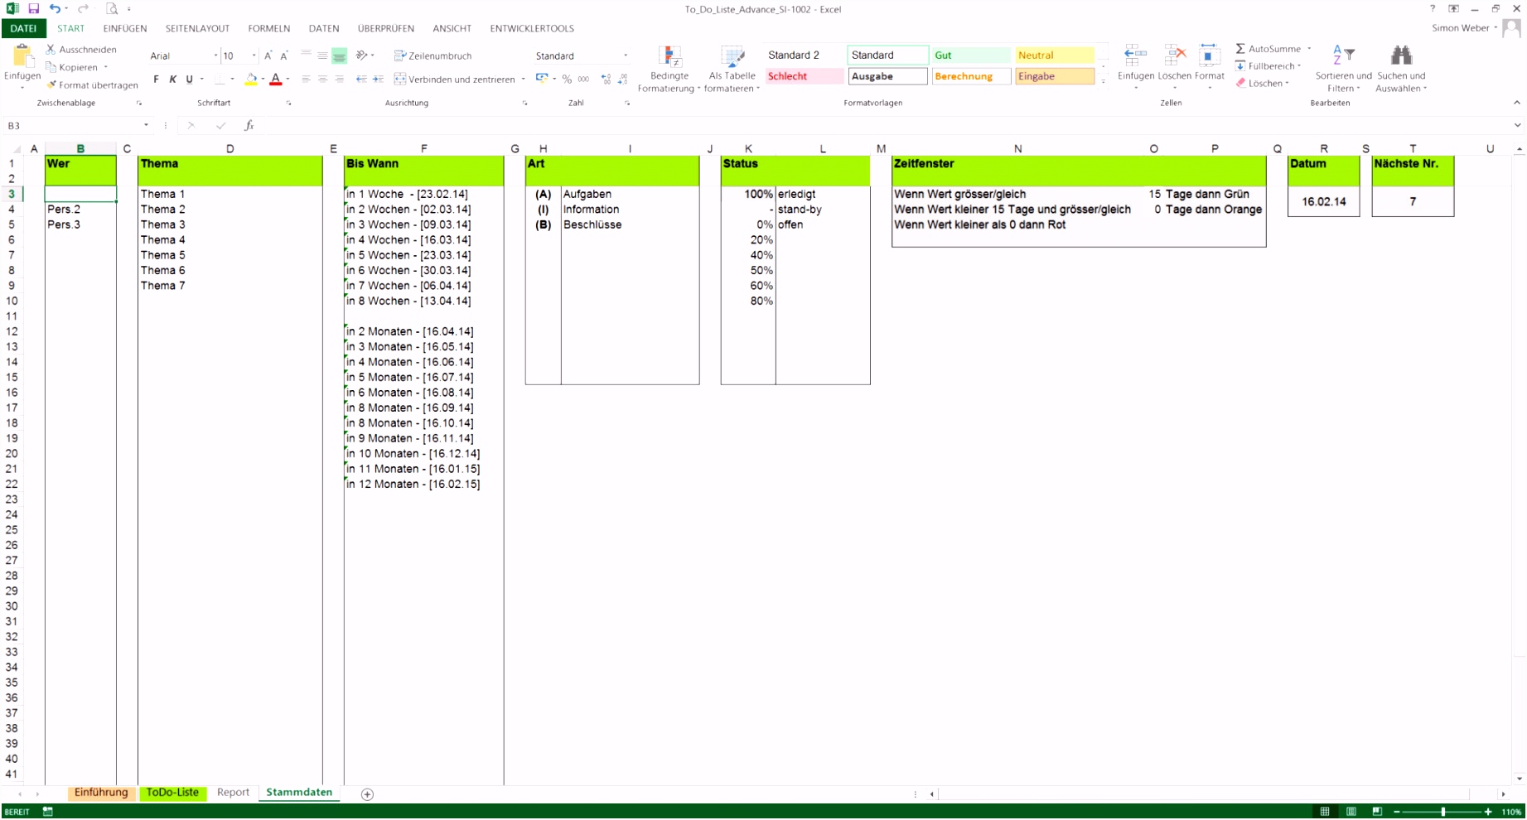Image resolution: width=1527 pixels, height=820 pixels.
Task: Open the Standard number format dropdown
Action: tap(626, 55)
